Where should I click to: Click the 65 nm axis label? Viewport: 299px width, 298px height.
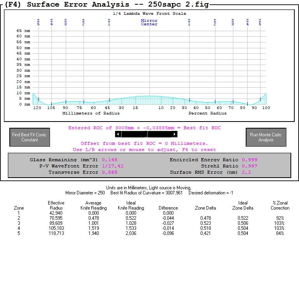(23, 30)
